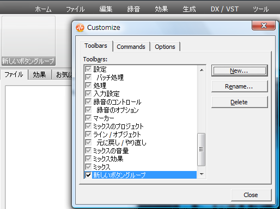
Task: Toggle the ミックスの音量 checkbox
Action: pos(88,150)
